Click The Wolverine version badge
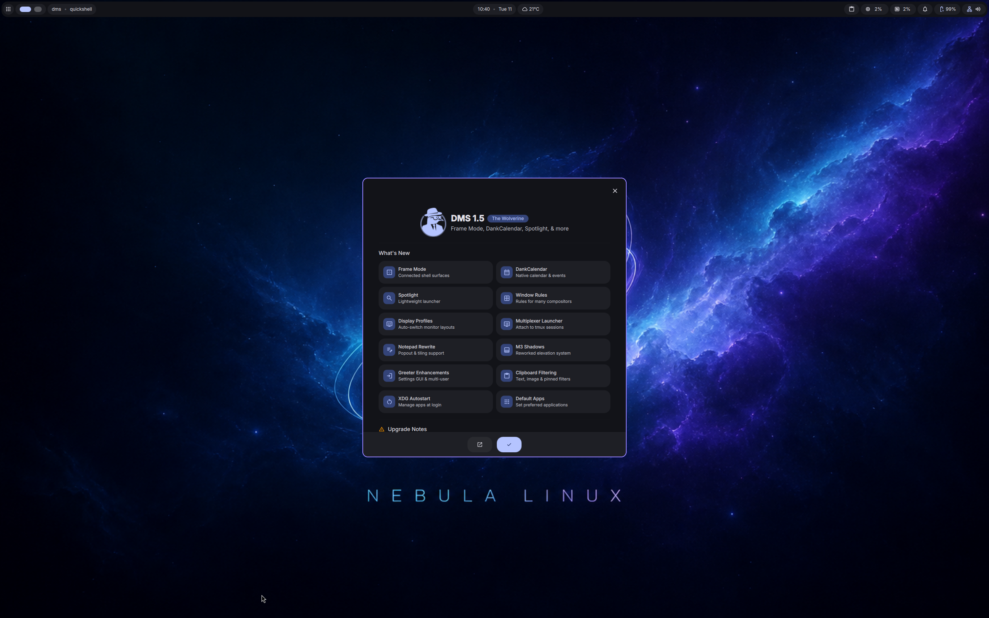 [508, 218]
